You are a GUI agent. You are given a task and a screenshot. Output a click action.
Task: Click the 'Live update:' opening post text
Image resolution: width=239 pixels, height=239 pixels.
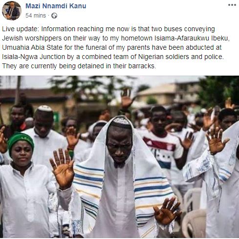pyautogui.click(x=21, y=29)
